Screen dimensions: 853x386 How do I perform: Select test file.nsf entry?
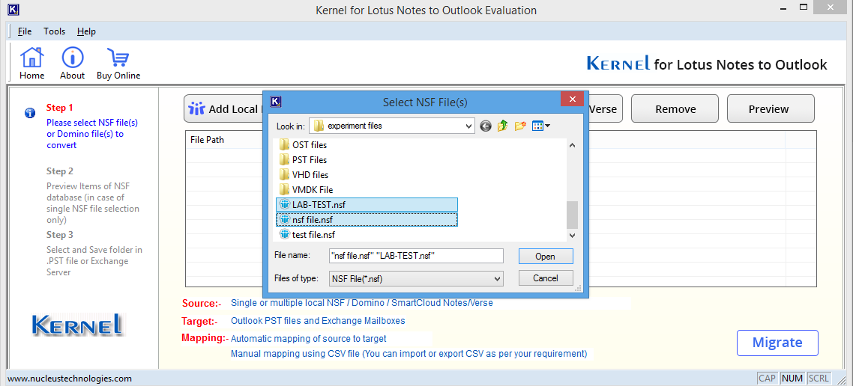tap(307, 235)
